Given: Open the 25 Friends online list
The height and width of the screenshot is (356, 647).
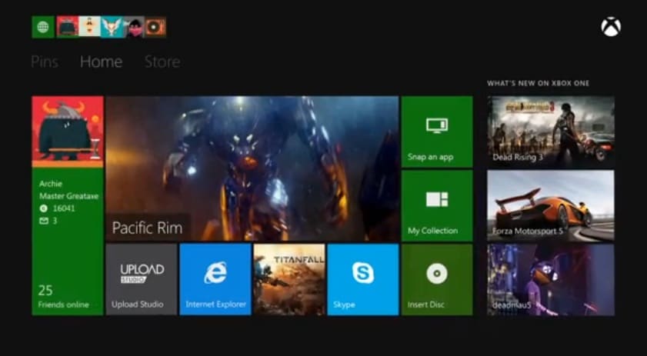Looking at the screenshot, I should [64, 297].
